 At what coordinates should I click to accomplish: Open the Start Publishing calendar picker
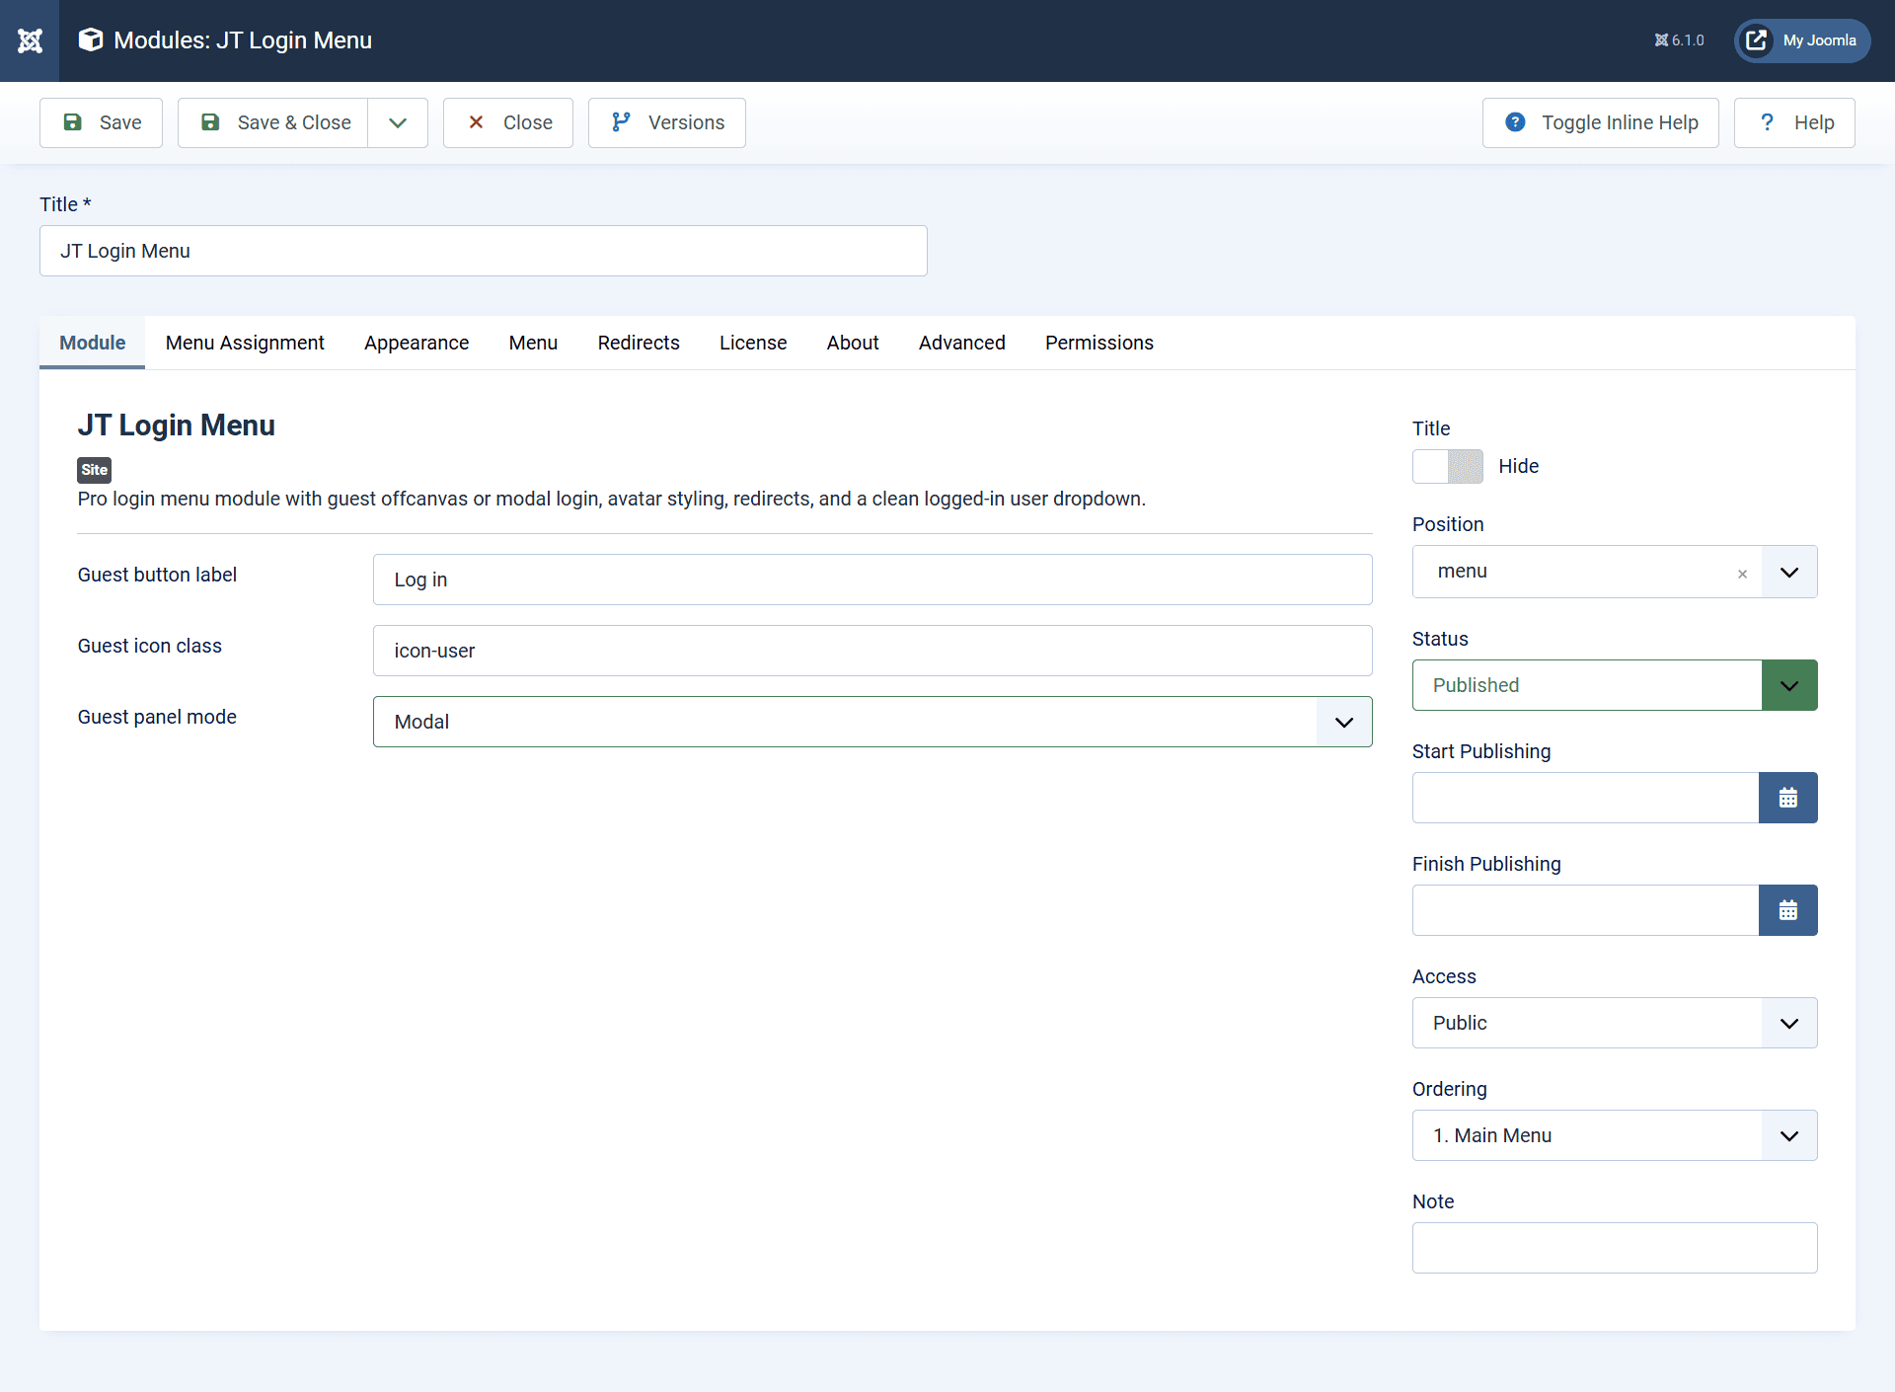(x=1787, y=798)
